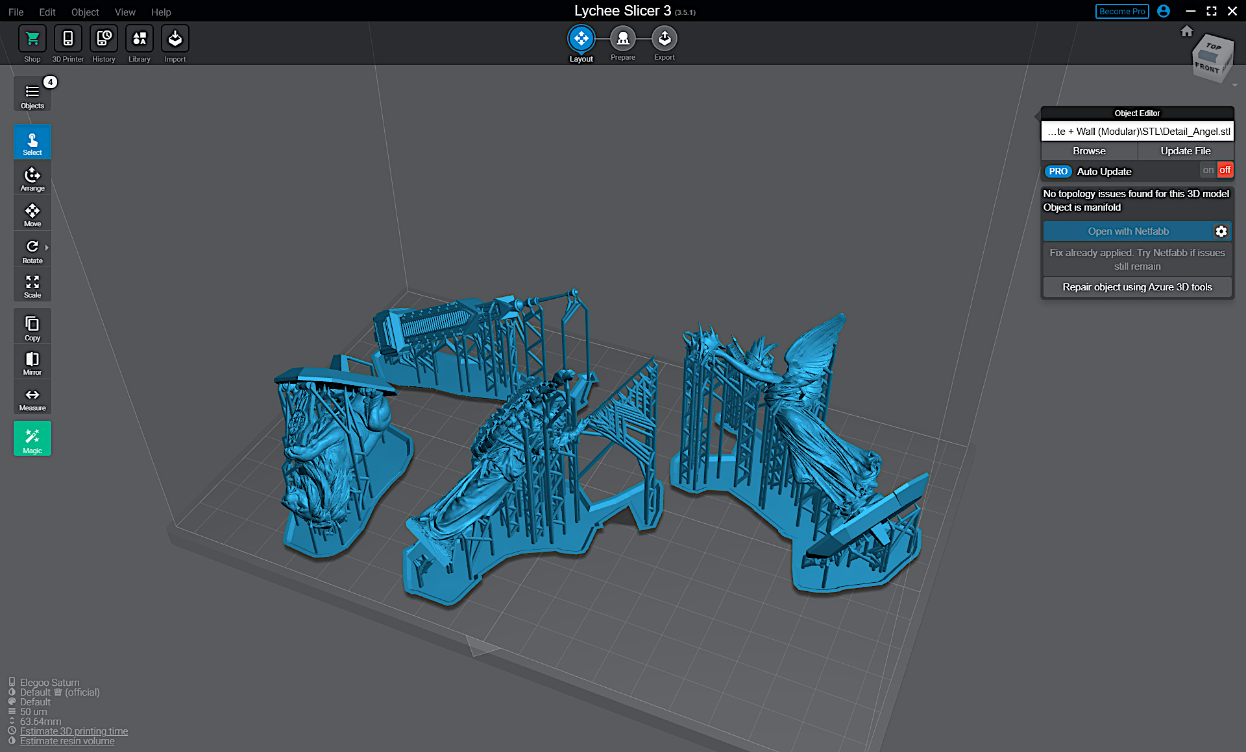The image size is (1246, 752).
Task: Click Estimate 3D printing time link
Action: 73,731
